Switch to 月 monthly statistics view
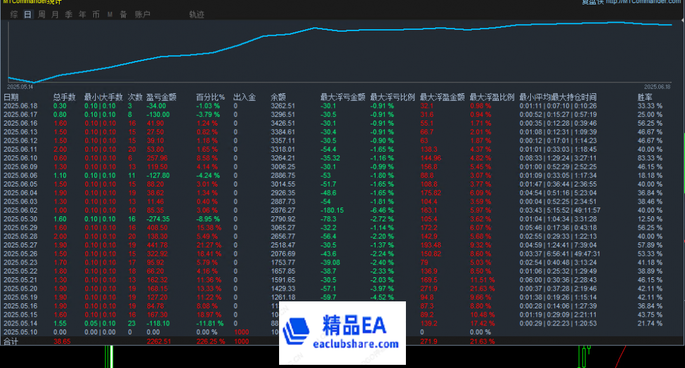 55,14
